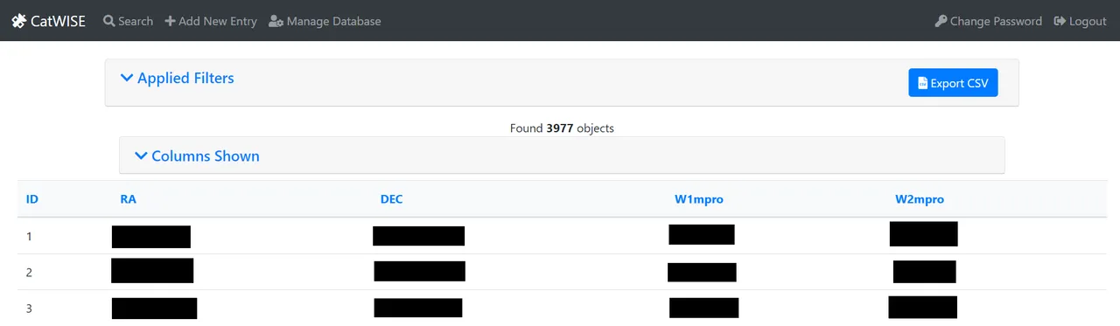Click the plus icon for Add New Entry
This screenshot has height=326, width=1120.
[170, 21]
